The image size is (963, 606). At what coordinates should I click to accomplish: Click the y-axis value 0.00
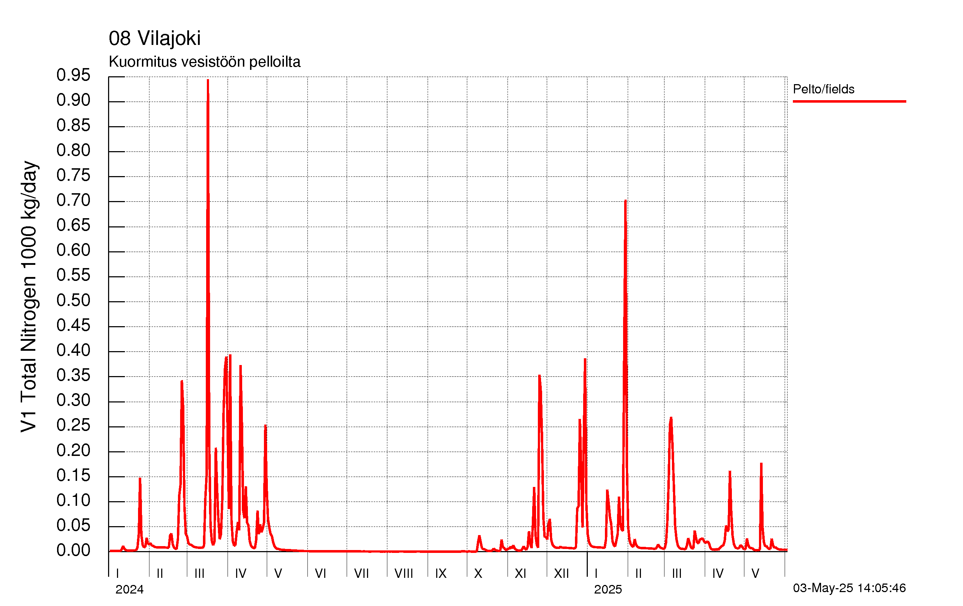click(73, 550)
